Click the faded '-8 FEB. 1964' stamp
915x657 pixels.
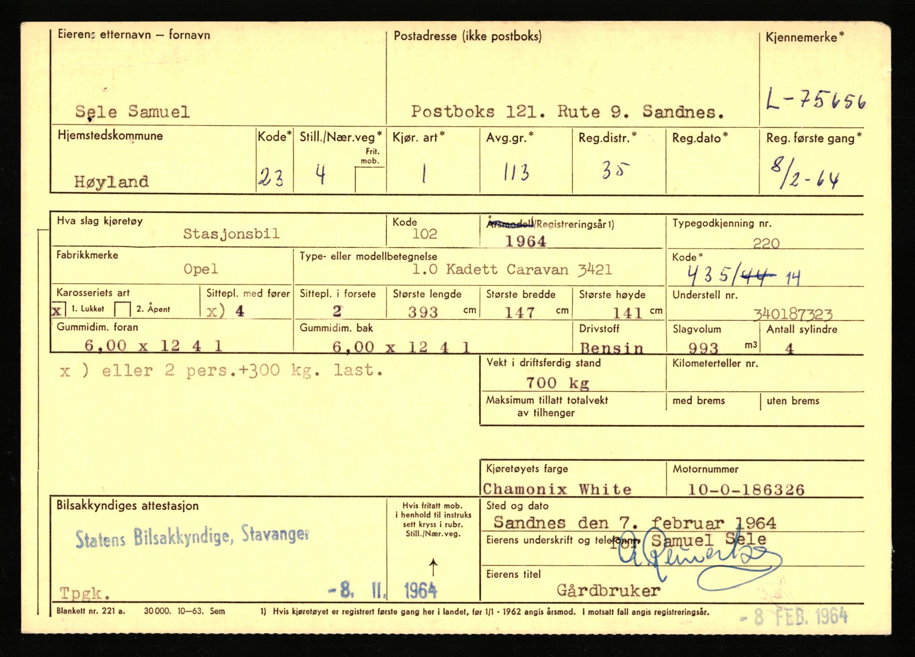click(794, 617)
